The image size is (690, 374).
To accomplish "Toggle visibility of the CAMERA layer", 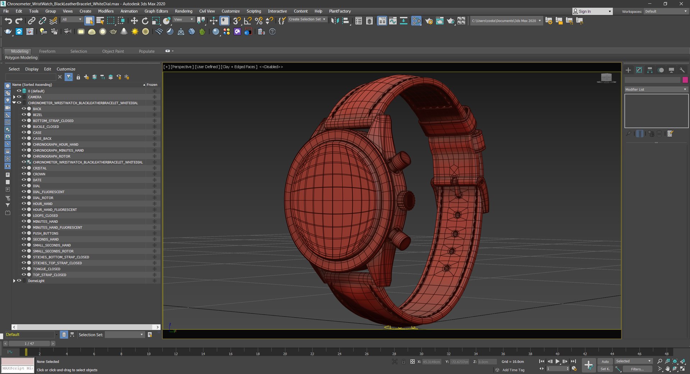I will click(19, 97).
